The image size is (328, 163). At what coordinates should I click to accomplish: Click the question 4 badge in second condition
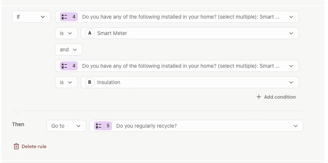click(x=69, y=66)
